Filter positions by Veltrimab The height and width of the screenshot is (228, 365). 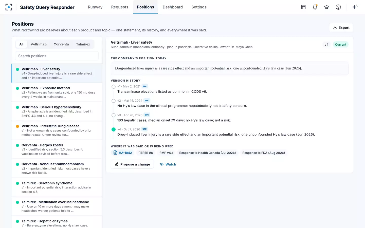pyautogui.click(x=39, y=44)
